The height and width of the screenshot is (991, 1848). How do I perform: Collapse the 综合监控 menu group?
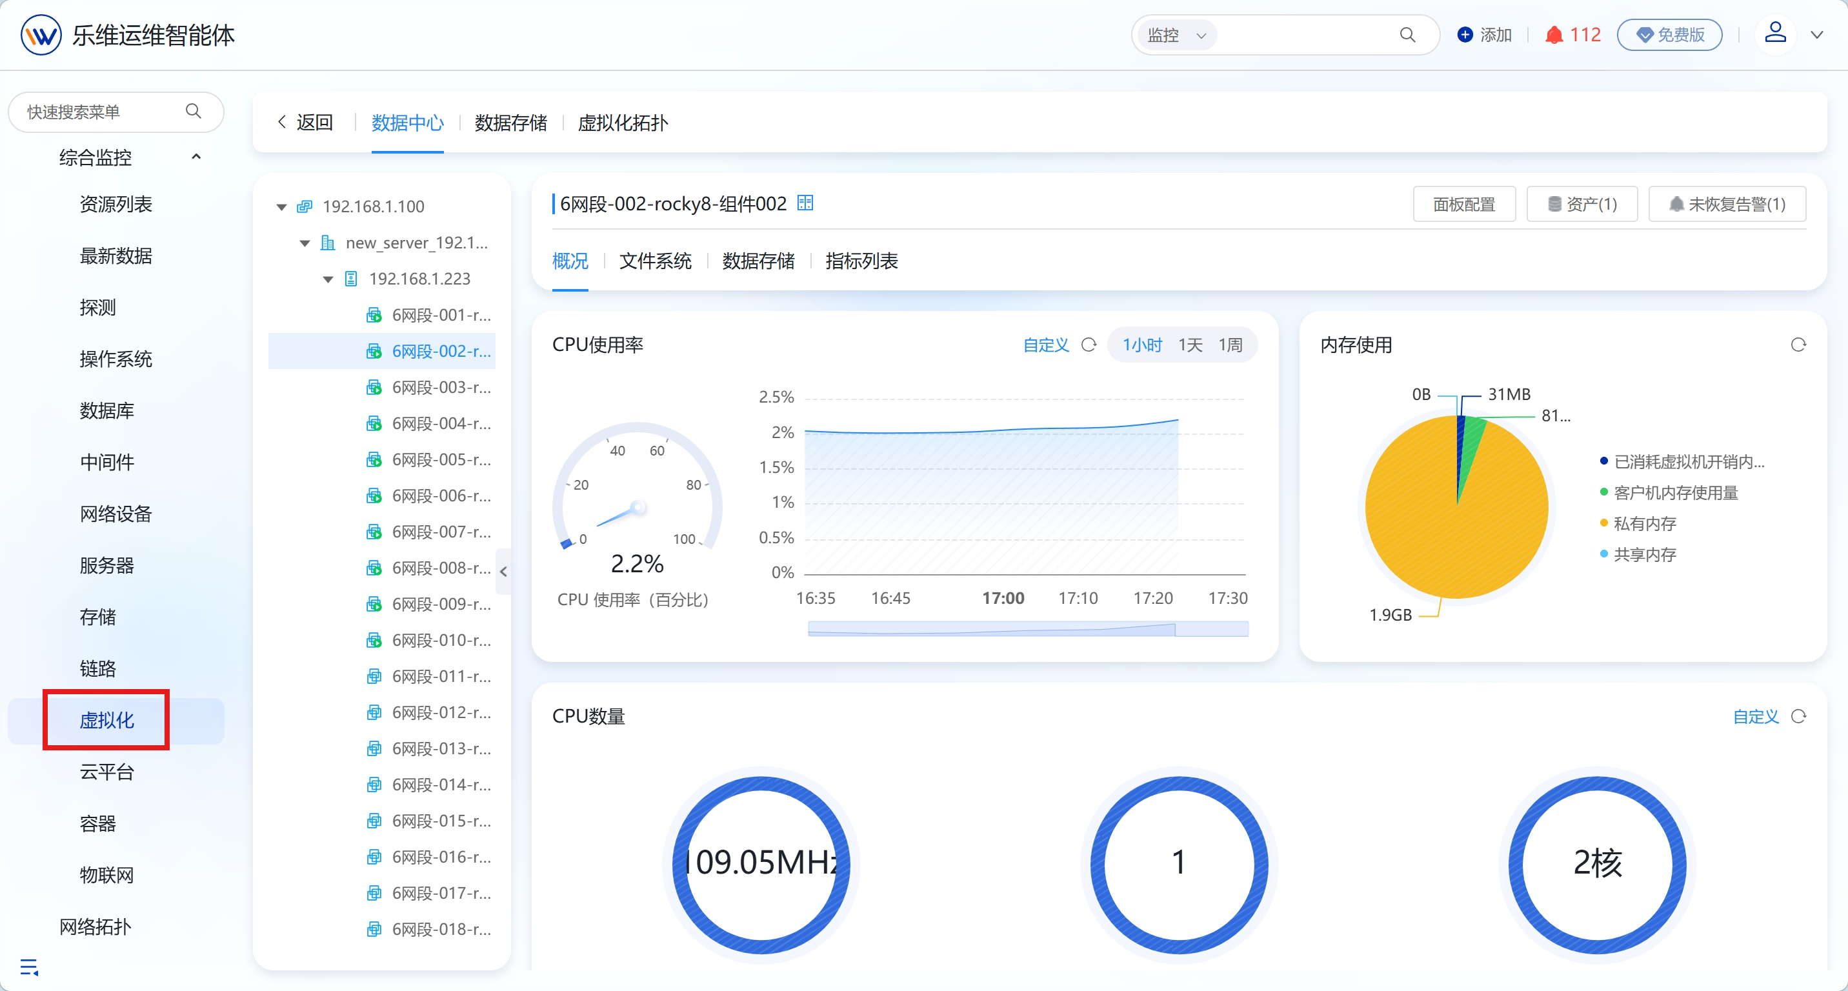tap(196, 156)
